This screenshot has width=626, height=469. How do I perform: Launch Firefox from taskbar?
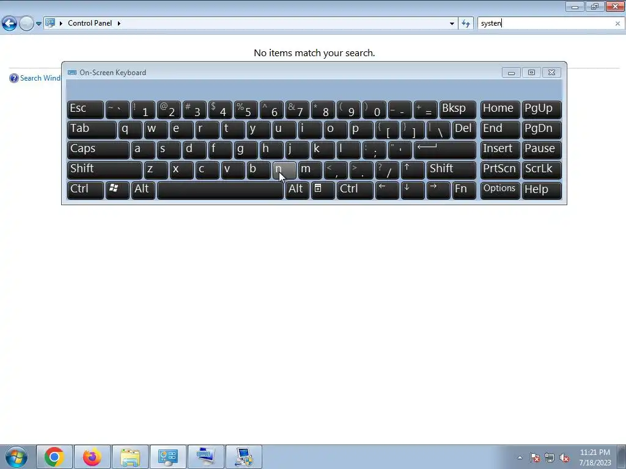[x=92, y=457]
